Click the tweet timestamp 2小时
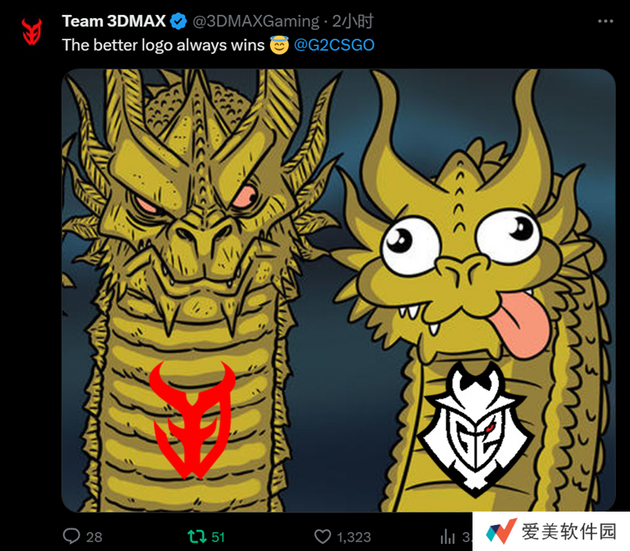Screen dimensions: 630x551 [x=353, y=21]
